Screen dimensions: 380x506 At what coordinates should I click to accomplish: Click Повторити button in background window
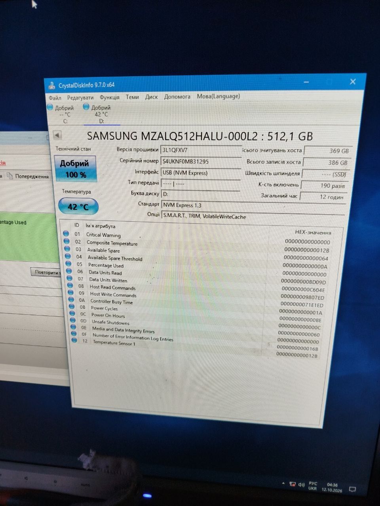point(47,272)
